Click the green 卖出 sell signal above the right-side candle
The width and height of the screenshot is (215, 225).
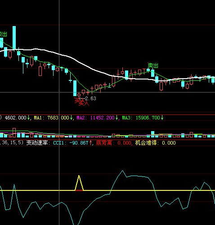click(x=153, y=66)
